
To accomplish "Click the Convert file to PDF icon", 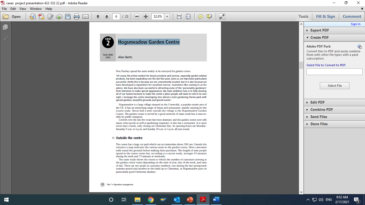I will (x=32, y=17).
